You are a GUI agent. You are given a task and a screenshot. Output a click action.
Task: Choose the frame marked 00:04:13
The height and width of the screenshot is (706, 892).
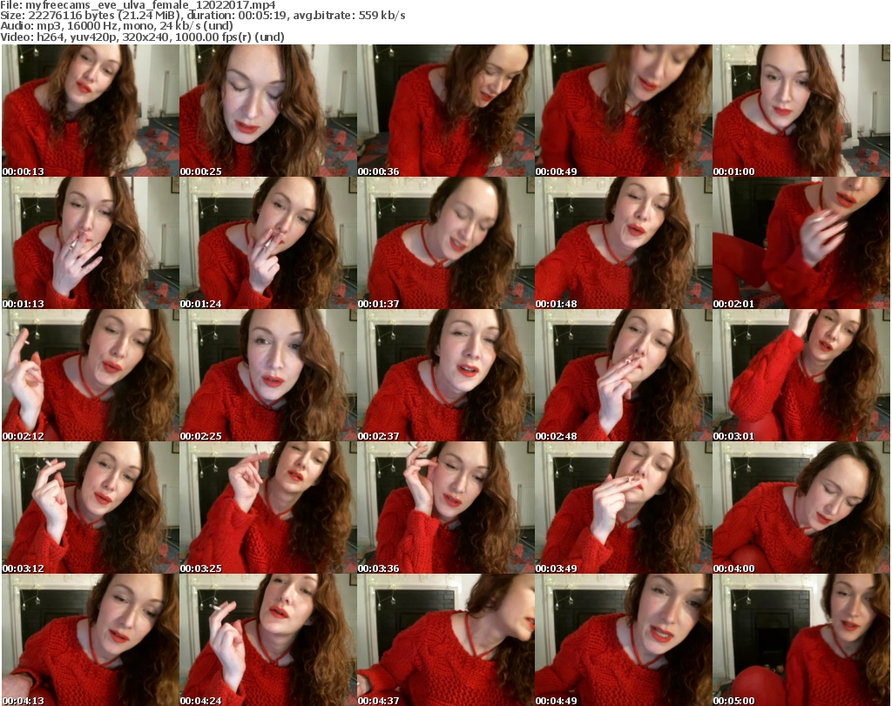[90, 640]
